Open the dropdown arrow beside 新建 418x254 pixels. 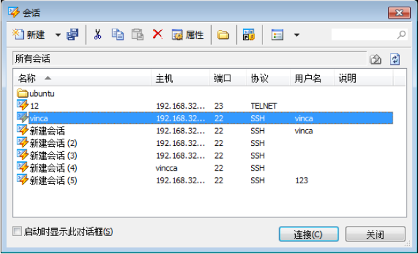tap(58, 35)
